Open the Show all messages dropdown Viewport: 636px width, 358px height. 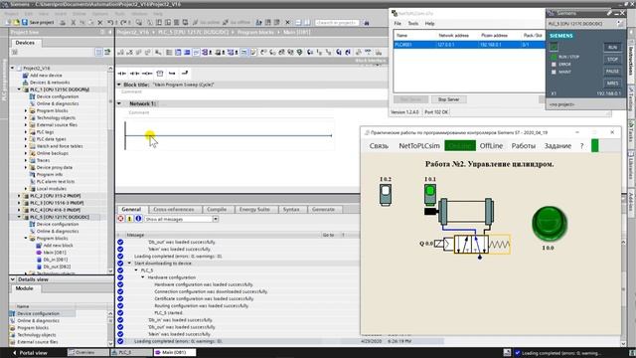click(x=216, y=219)
